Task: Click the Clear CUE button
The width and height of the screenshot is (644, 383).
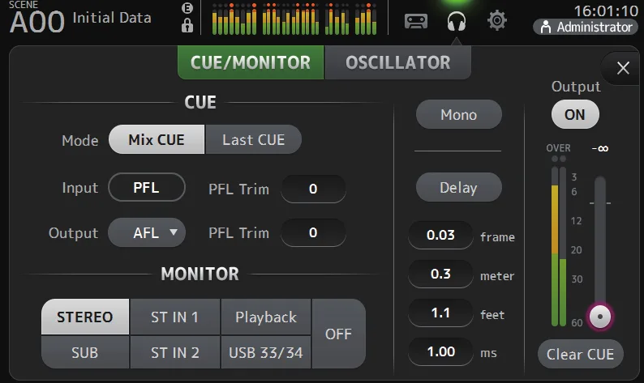Action: (581, 354)
